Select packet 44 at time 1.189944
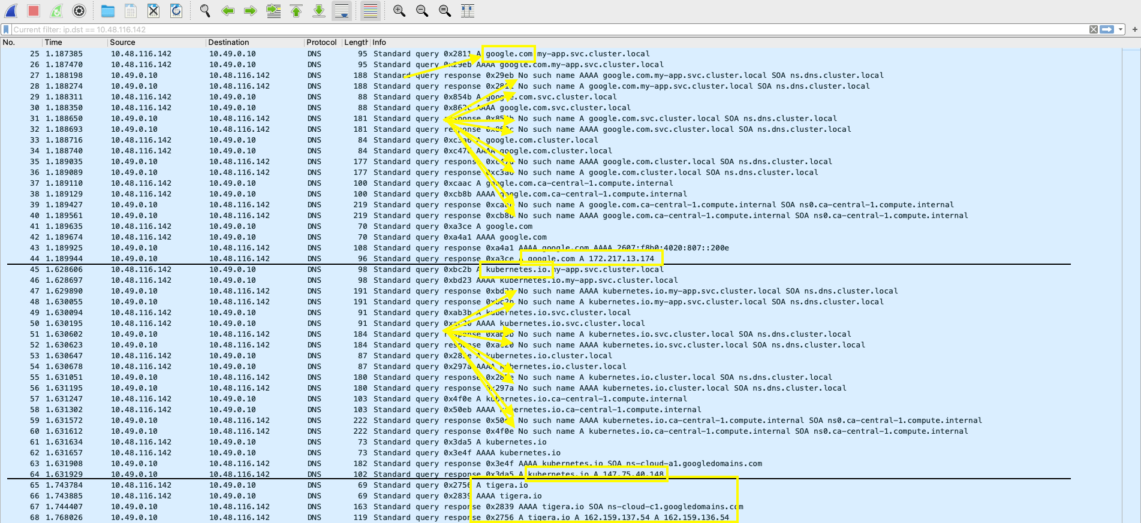1141x523 pixels. click(x=561, y=259)
